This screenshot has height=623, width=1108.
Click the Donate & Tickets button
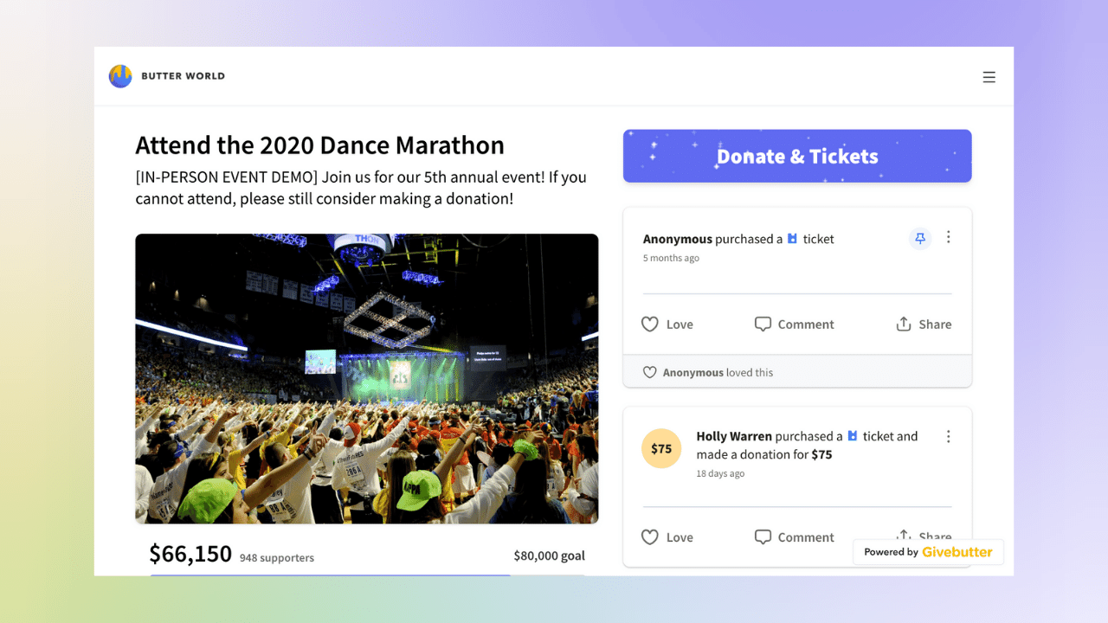click(797, 156)
